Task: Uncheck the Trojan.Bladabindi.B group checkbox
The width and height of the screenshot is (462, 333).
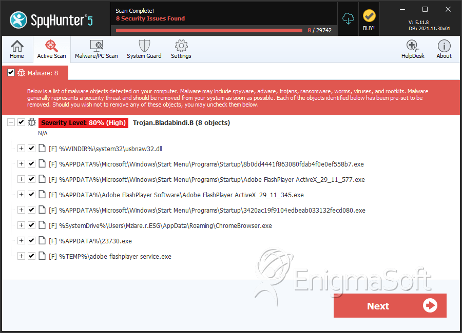Action: click(21, 122)
